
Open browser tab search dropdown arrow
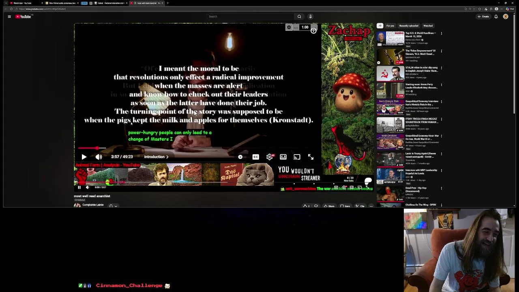5,3
